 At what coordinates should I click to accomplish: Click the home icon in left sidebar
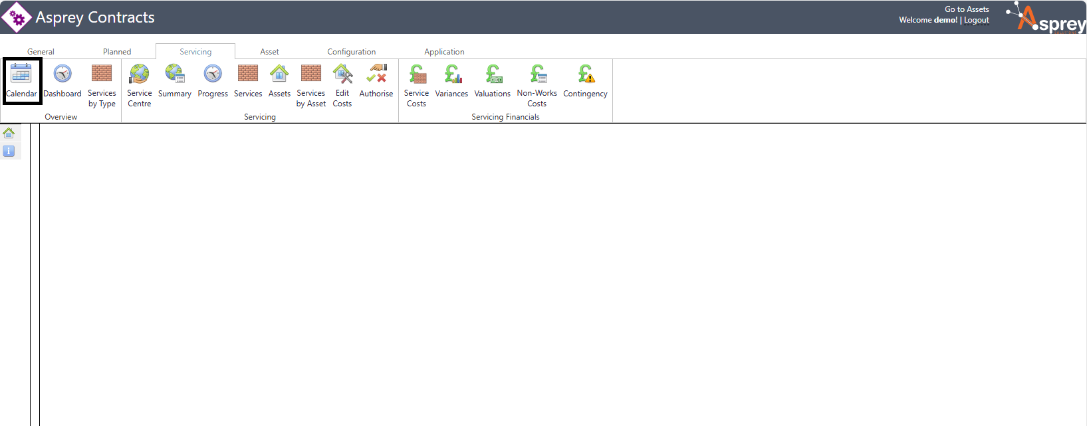tap(9, 133)
